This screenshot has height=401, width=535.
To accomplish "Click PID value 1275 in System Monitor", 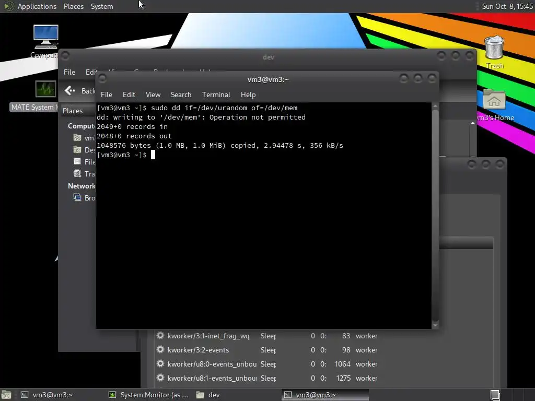I will (x=343, y=378).
